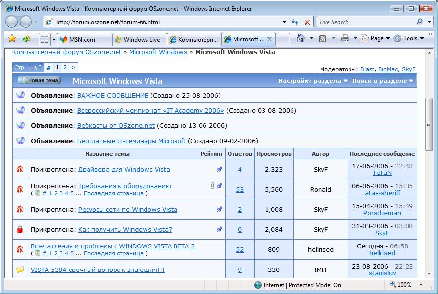Go to the Home page icon
Screen dimensions: 438x294
tap(301, 38)
